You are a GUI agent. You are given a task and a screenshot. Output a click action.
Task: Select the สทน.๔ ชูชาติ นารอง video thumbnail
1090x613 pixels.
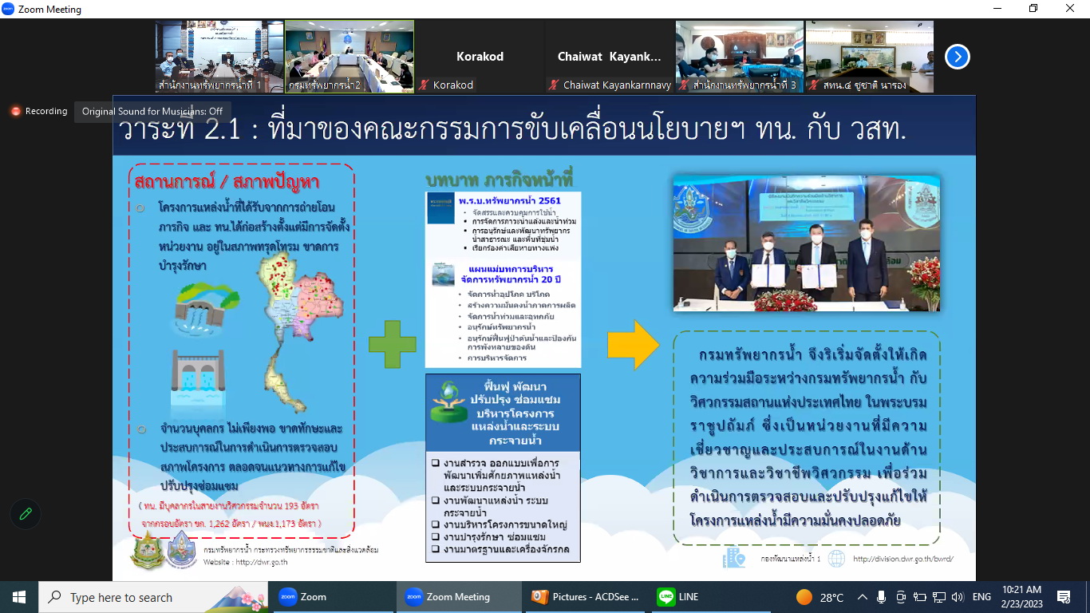(869, 57)
